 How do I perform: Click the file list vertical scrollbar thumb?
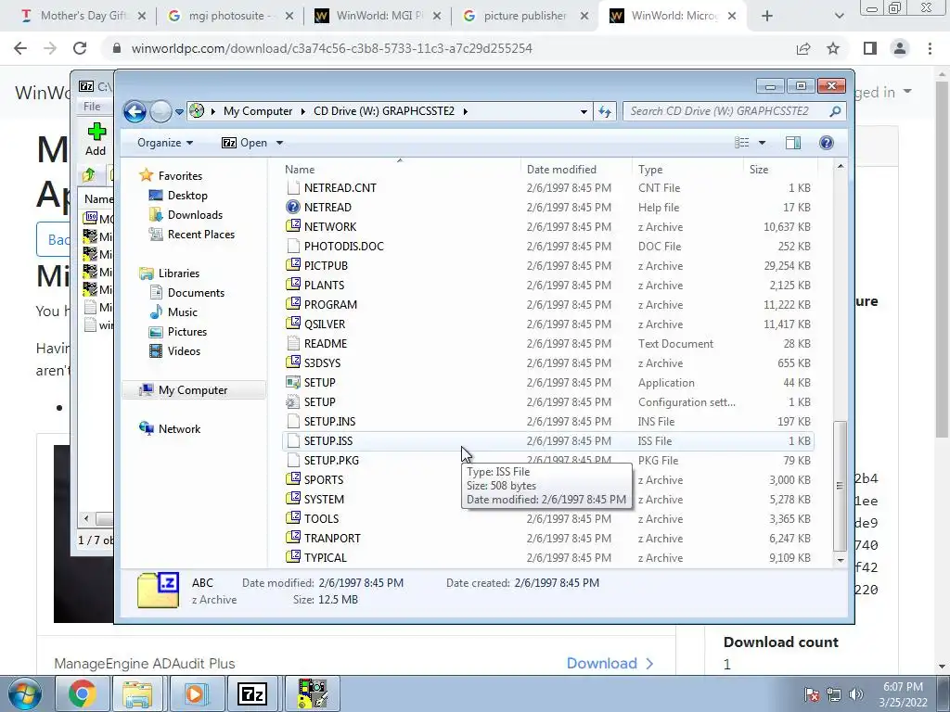pos(840,486)
